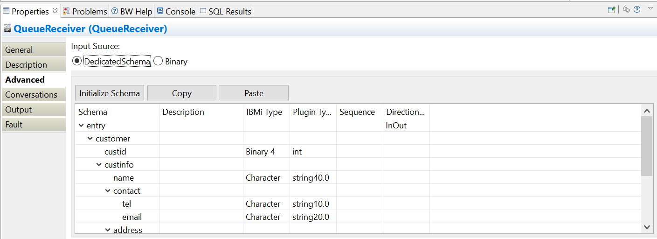Screen dimensions: 657x239
Task: Click the Problems tab icon
Action: 67,11
